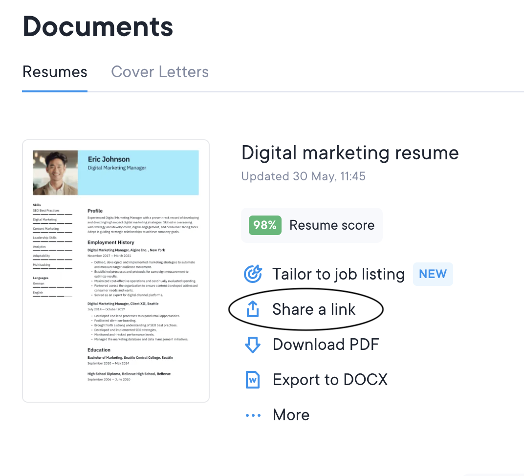The image size is (524, 476).
Task: Click the Digital marketing resume title
Action: coord(350,153)
